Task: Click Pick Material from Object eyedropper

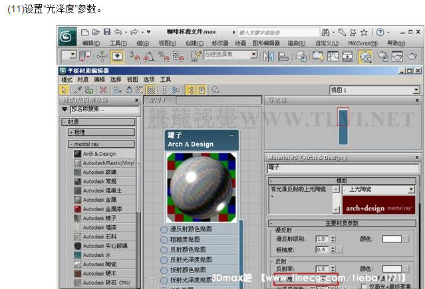Action: pyautogui.click(x=78, y=90)
